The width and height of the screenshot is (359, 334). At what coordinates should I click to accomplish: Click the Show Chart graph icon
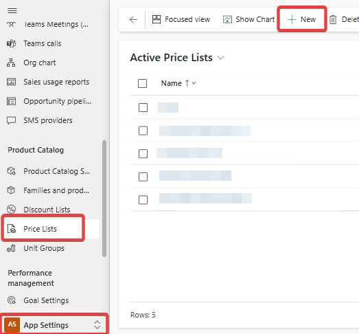pyautogui.click(x=227, y=20)
